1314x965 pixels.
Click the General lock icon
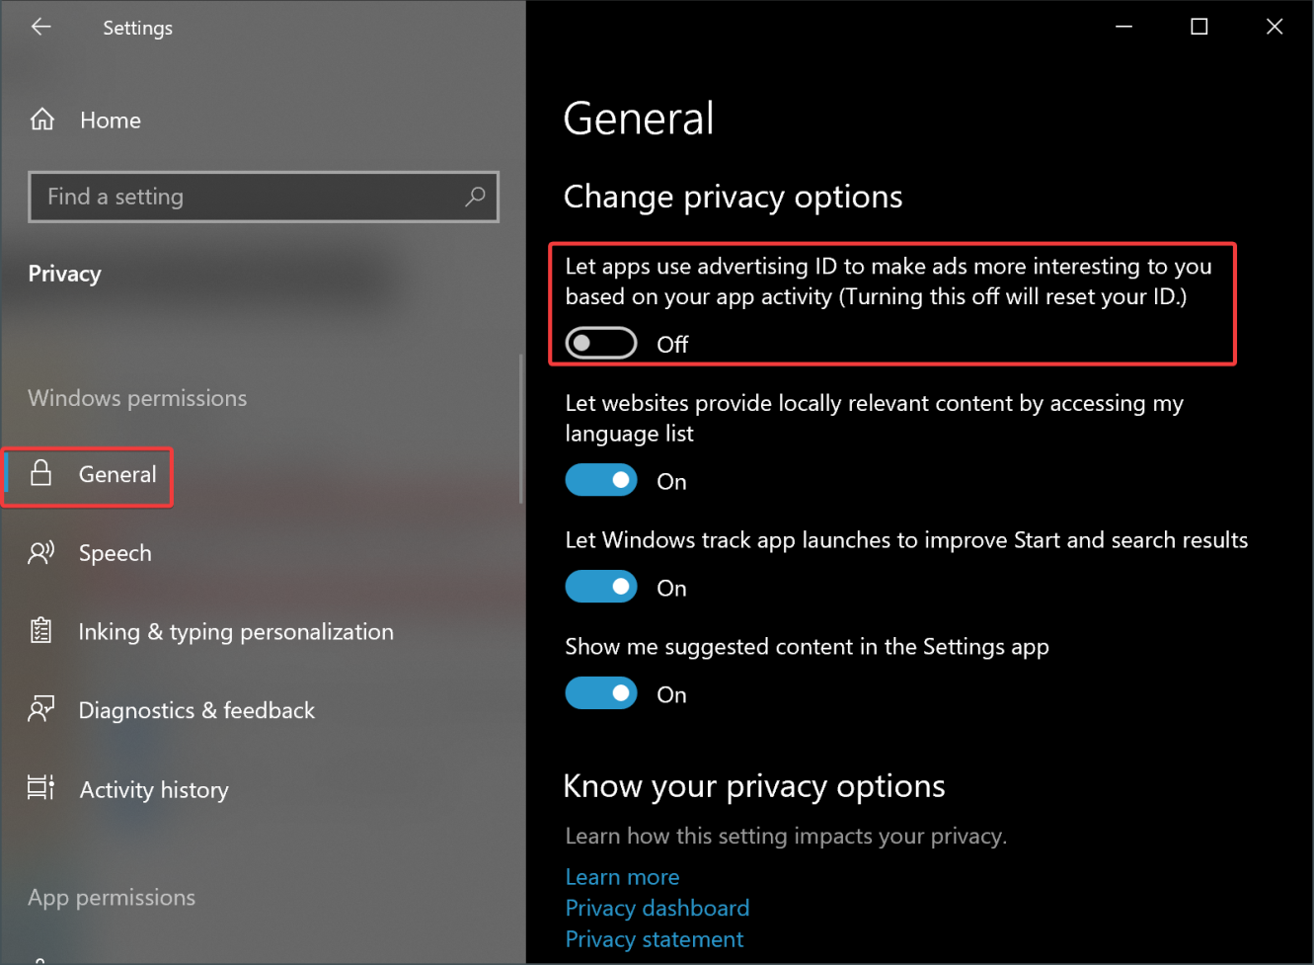41,474
